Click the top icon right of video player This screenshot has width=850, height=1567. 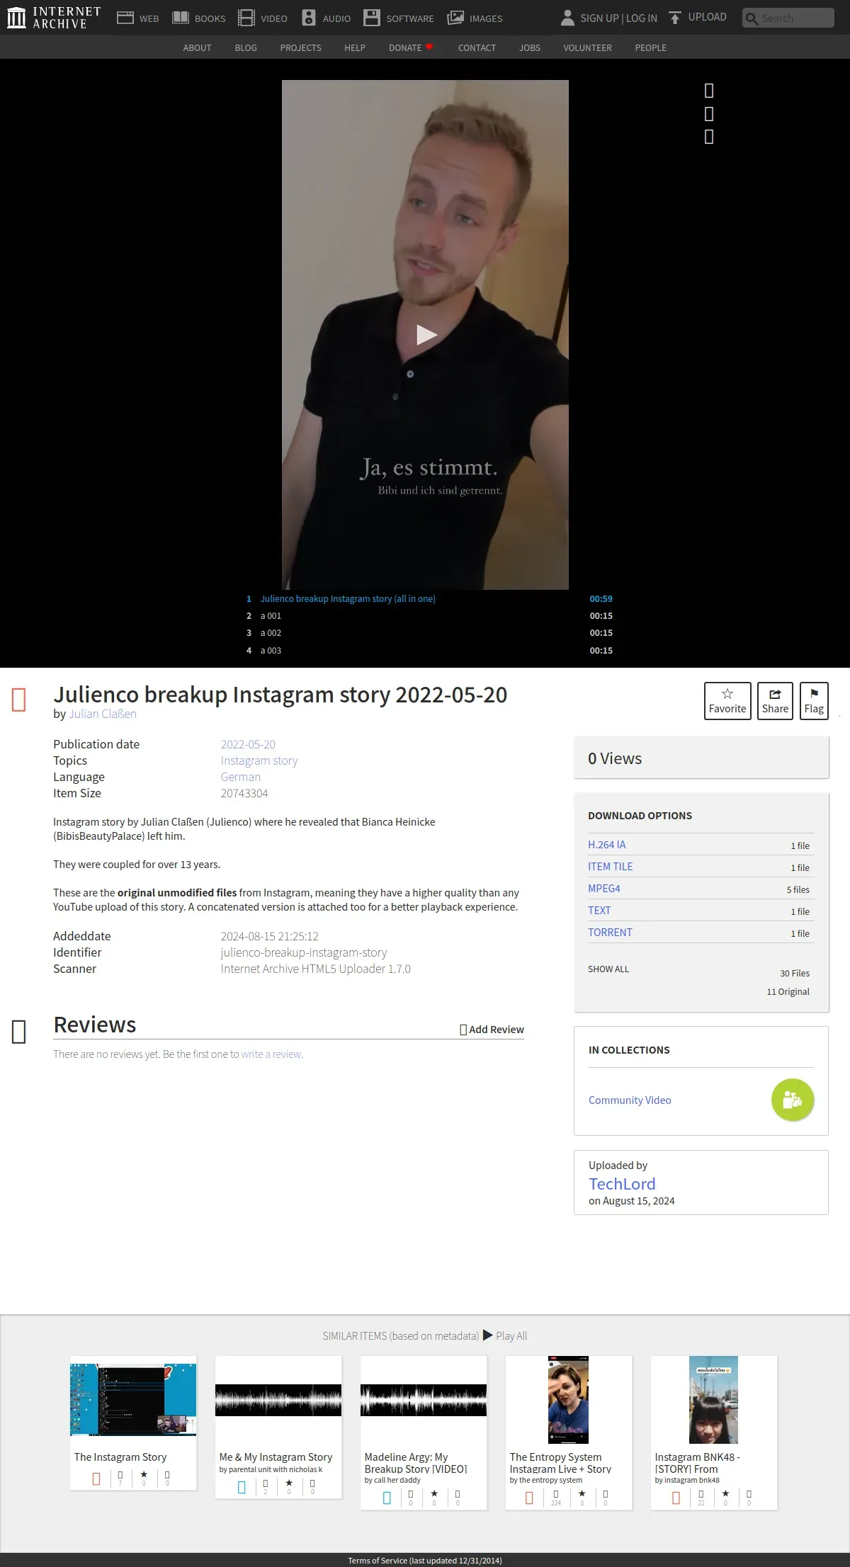click(x=709, y=91)
